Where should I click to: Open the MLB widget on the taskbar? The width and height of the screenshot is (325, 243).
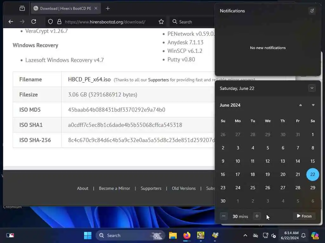point(10,235)
